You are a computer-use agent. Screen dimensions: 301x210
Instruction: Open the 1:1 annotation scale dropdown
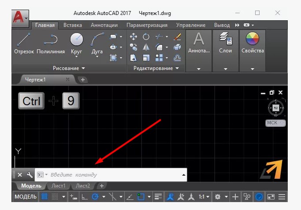(204, 197)
